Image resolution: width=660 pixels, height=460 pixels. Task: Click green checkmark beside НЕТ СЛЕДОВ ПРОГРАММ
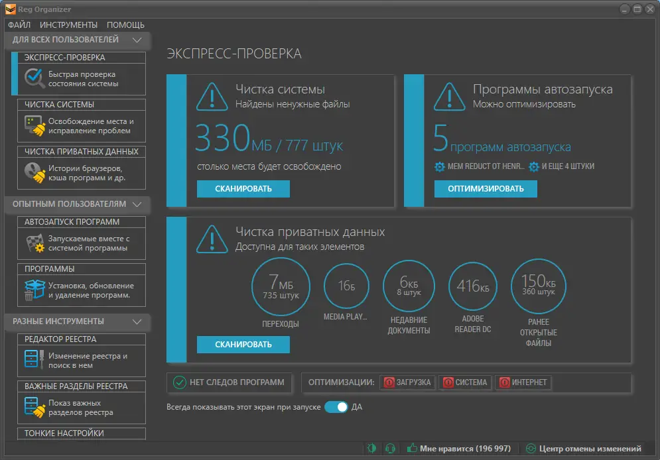pos(180,382)
